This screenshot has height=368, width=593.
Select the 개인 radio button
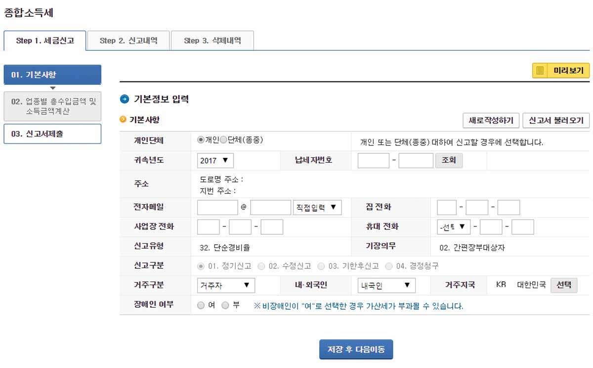coord(201,140)
